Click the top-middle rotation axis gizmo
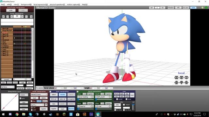Image resolution: width=209 pixels, height=117 pixels. pos(182,77)
